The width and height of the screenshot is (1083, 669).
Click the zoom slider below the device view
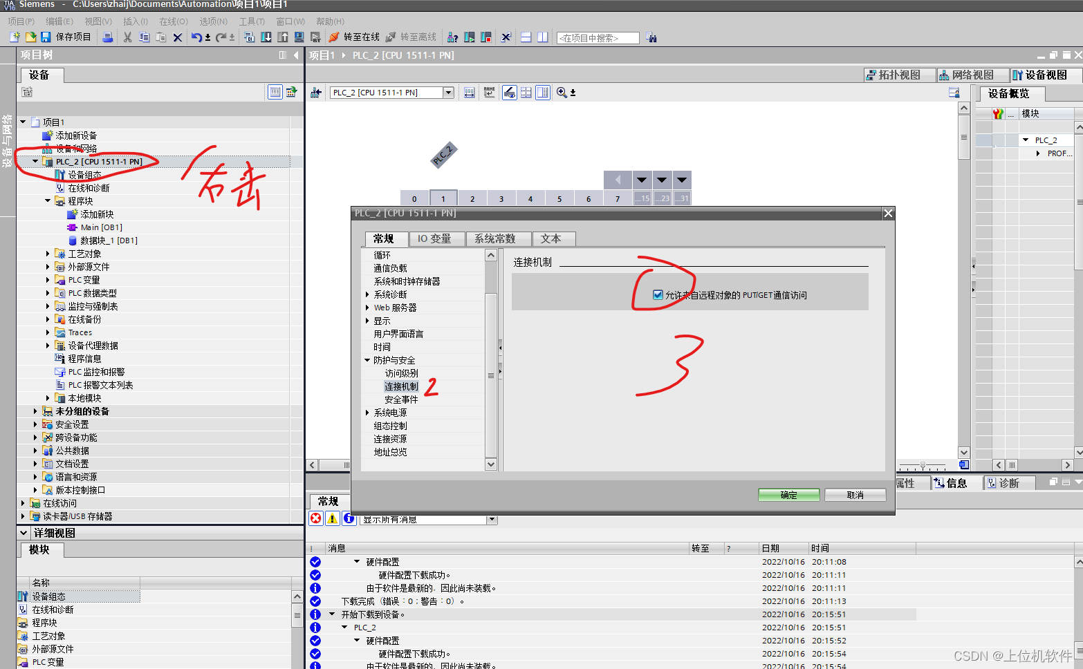coord(924,466)
